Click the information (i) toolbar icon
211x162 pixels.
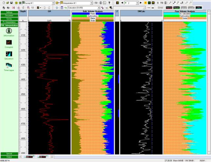coord(101,3)
